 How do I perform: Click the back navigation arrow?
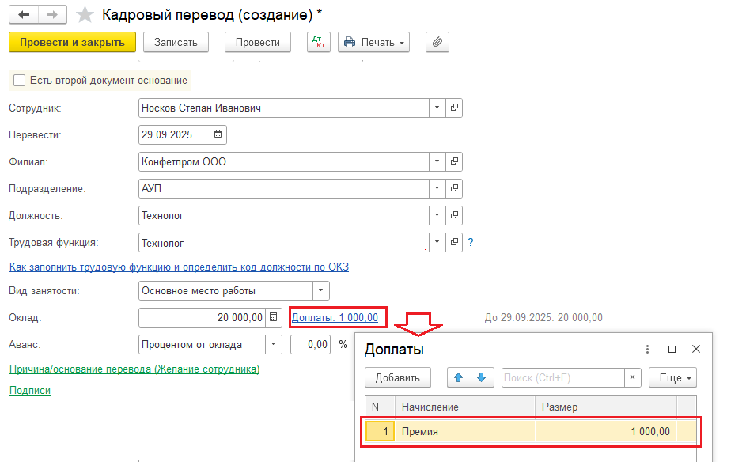click(x=25, y=15)
